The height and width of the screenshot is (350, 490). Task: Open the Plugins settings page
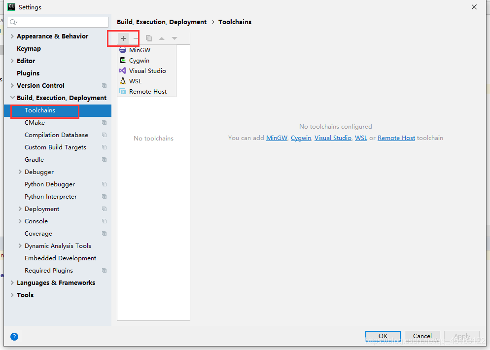pyautogui.click(x=28, y=73)
